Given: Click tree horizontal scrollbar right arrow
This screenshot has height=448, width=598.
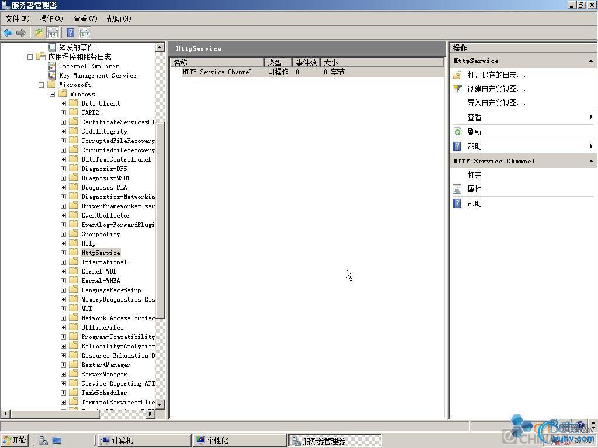Looking at the screenshot, I should 151,414.
